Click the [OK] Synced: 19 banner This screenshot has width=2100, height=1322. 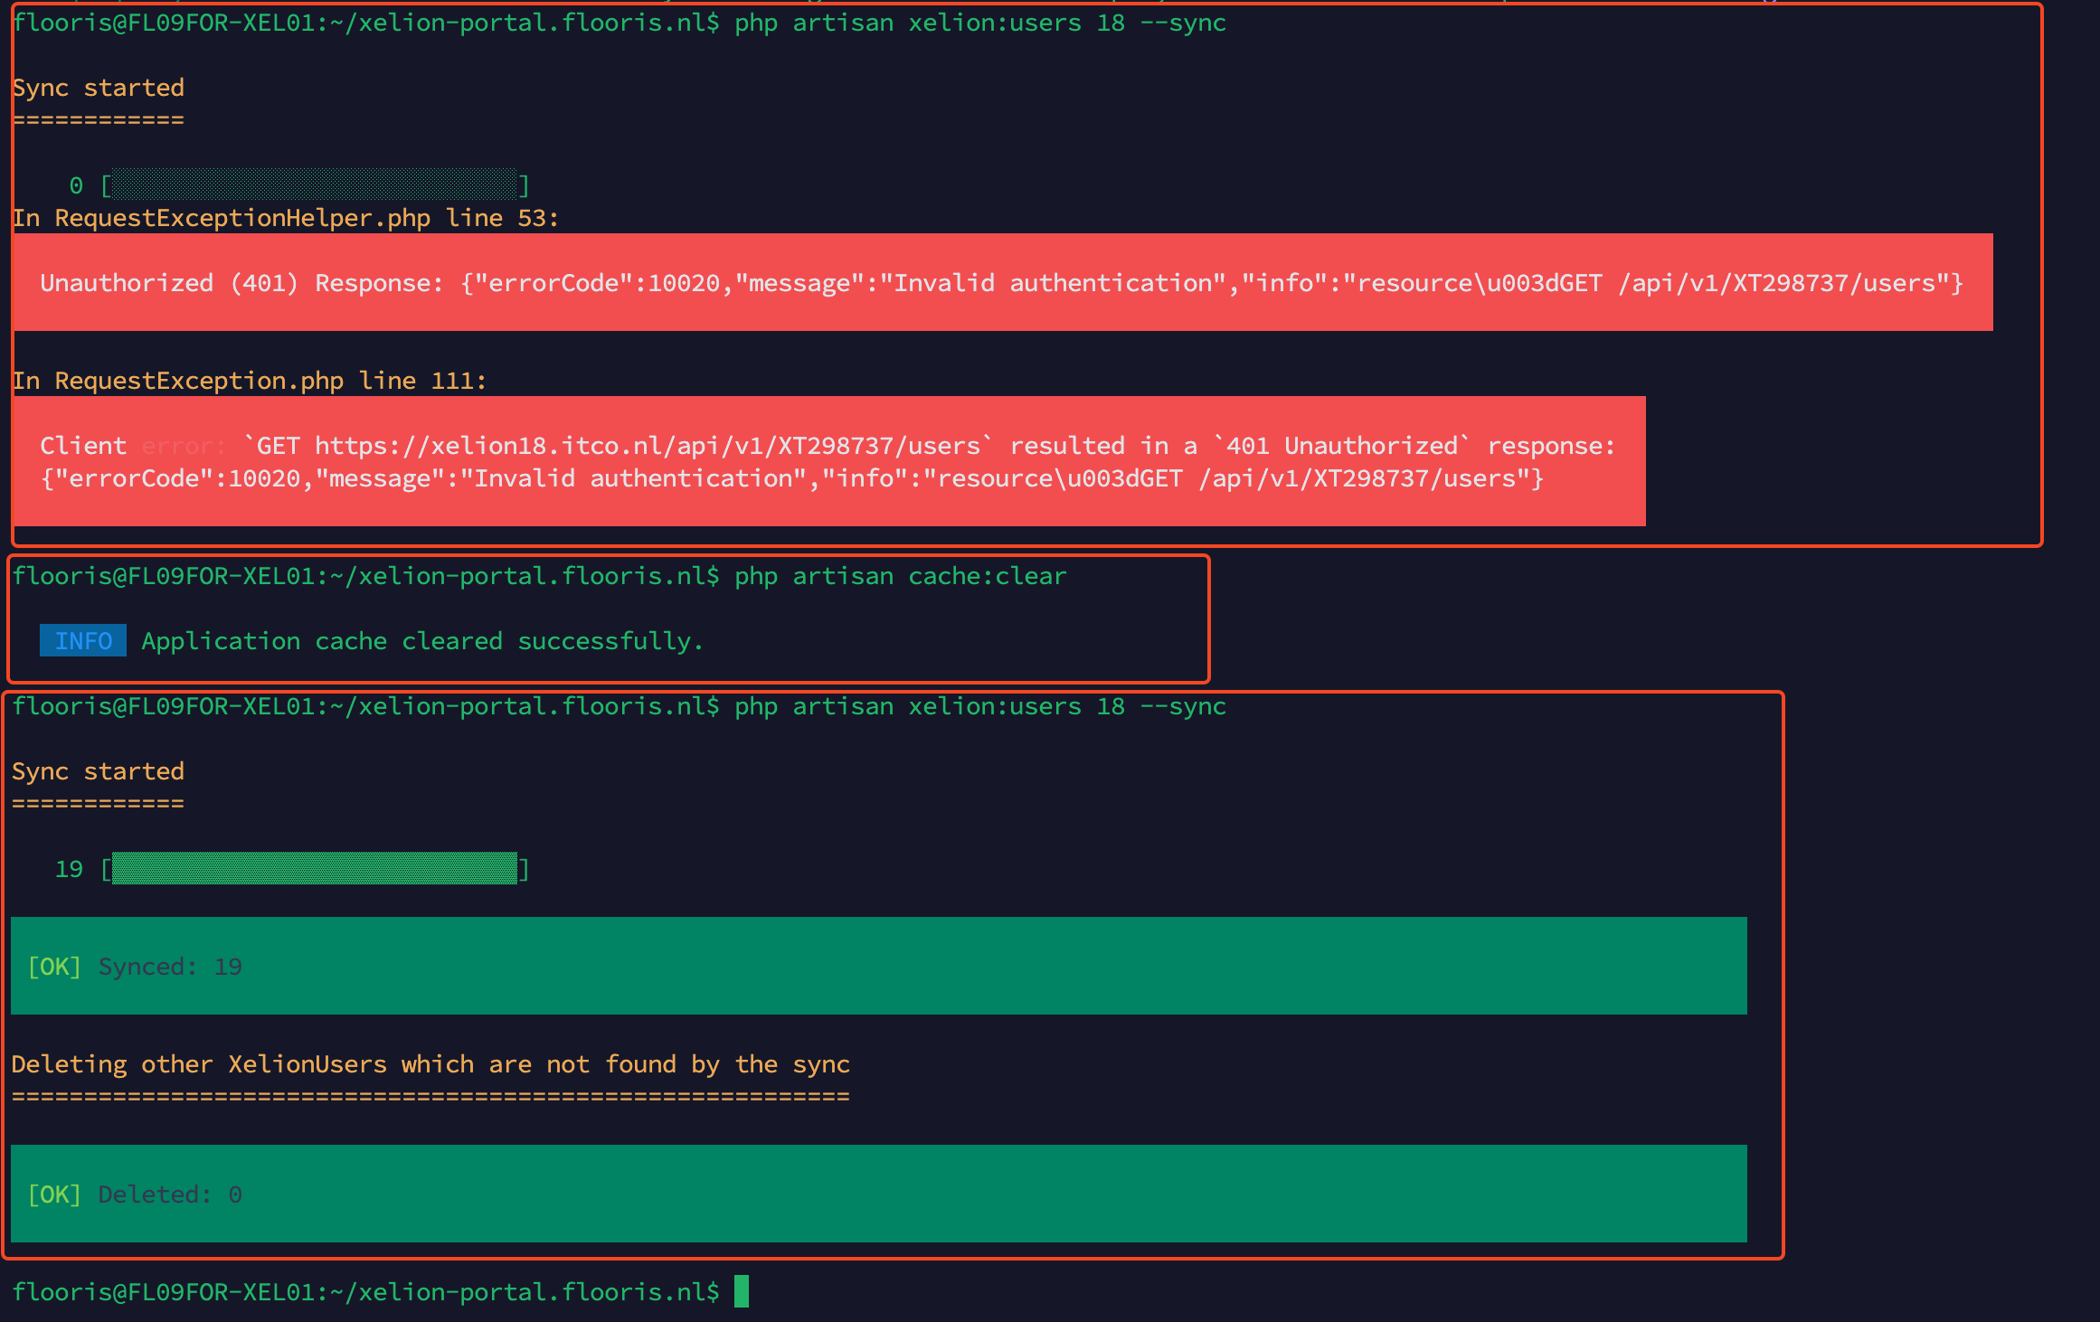tap(879, 966)
